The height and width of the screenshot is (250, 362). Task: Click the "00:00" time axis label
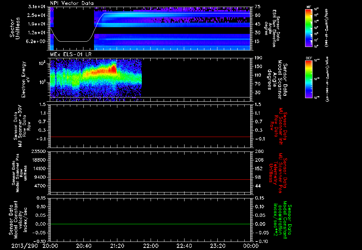click(251, 246)
